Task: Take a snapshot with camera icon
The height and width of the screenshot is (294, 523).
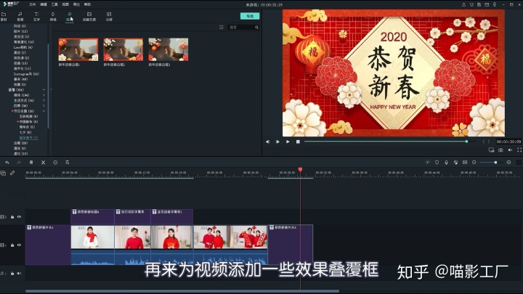Action: (x=500, y=150)
